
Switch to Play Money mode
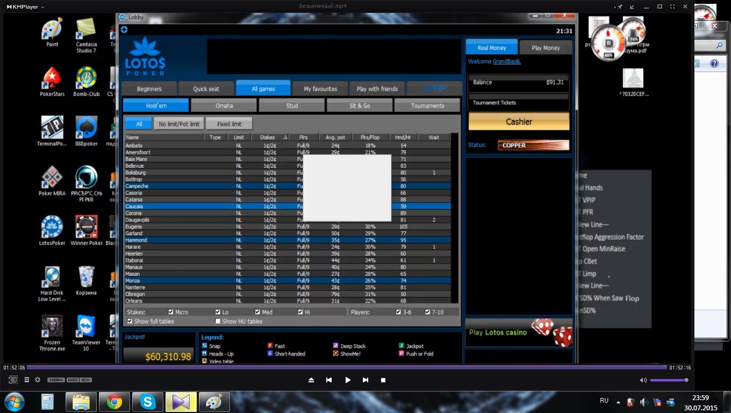click(546, 48)
